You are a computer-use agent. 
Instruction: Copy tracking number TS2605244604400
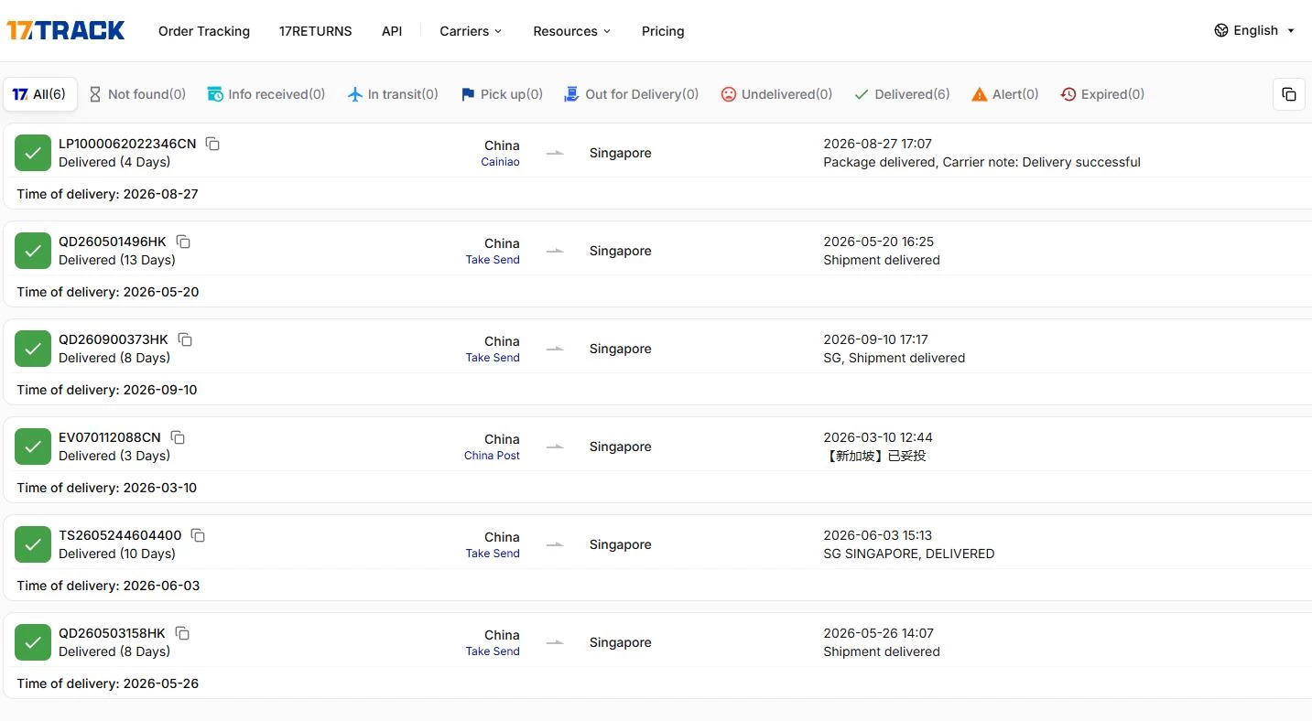[x=198, y=535]
